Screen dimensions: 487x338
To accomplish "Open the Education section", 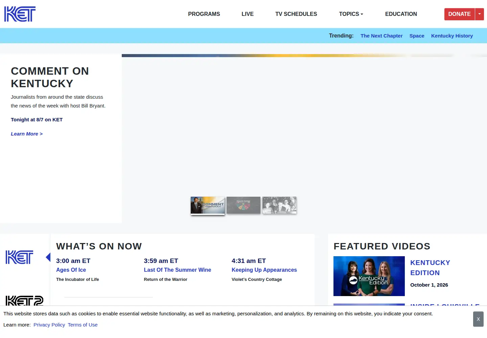I will tap(401, 14).
